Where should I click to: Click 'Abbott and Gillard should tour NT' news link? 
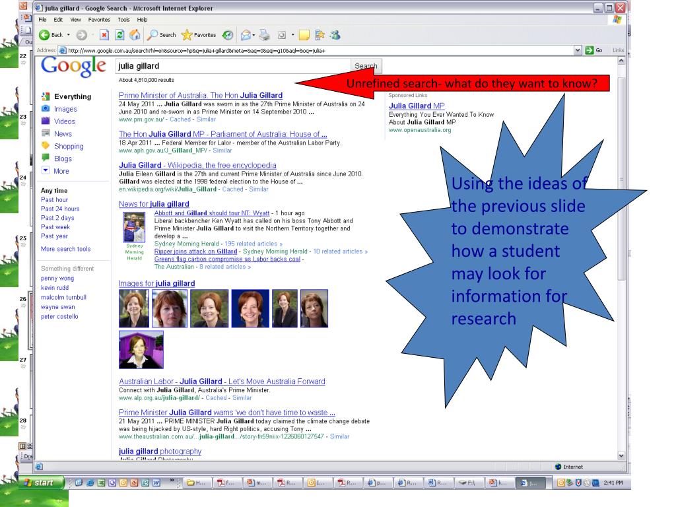(x=212, y=213)
